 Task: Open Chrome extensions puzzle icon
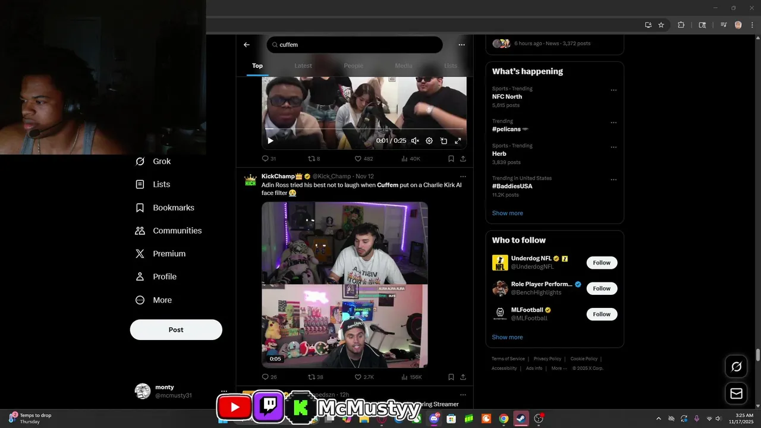pyautogui.click(x=681, y=25)
